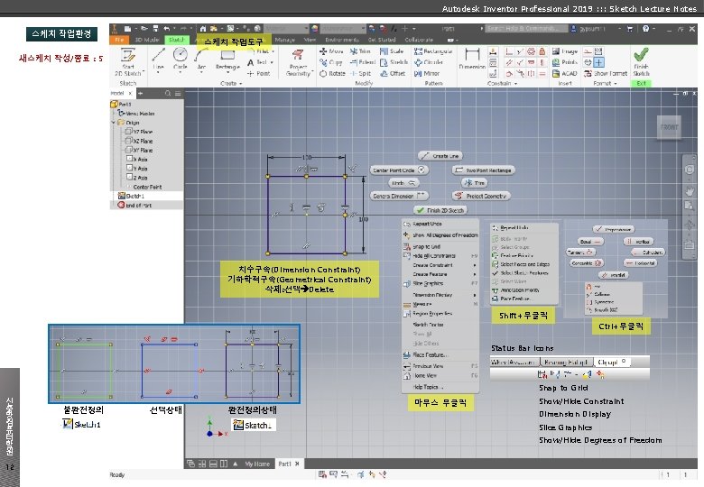Open the Manage ribbon tab
Image resolution: width=704 pixels, height=487 pixels.
(284, 40)
